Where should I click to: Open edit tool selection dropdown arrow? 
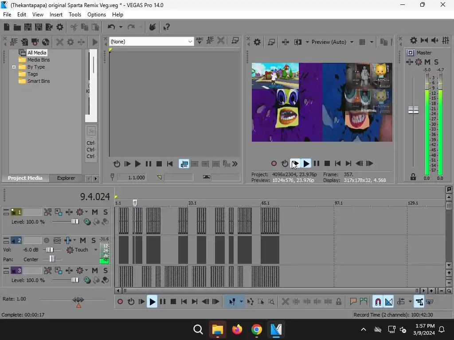(241, 302)
